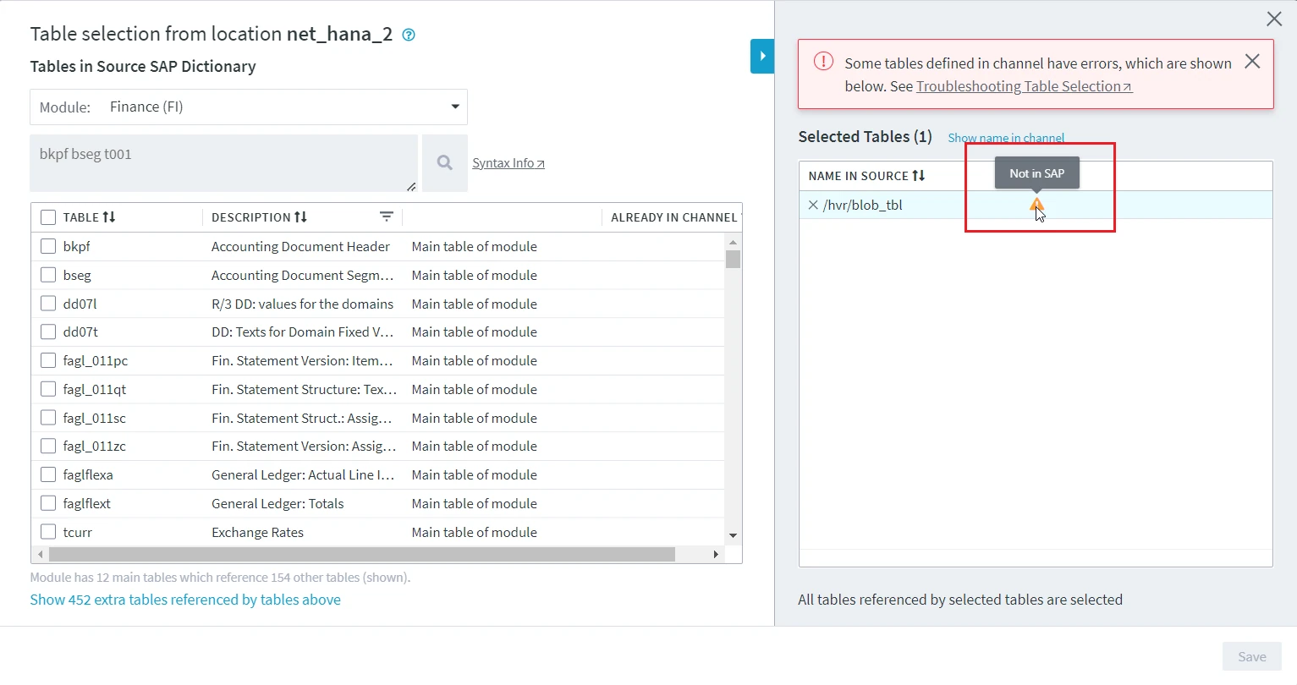Open the Description column filter icon
This screenshot has height=685, width=1297.
click(387, 217)
